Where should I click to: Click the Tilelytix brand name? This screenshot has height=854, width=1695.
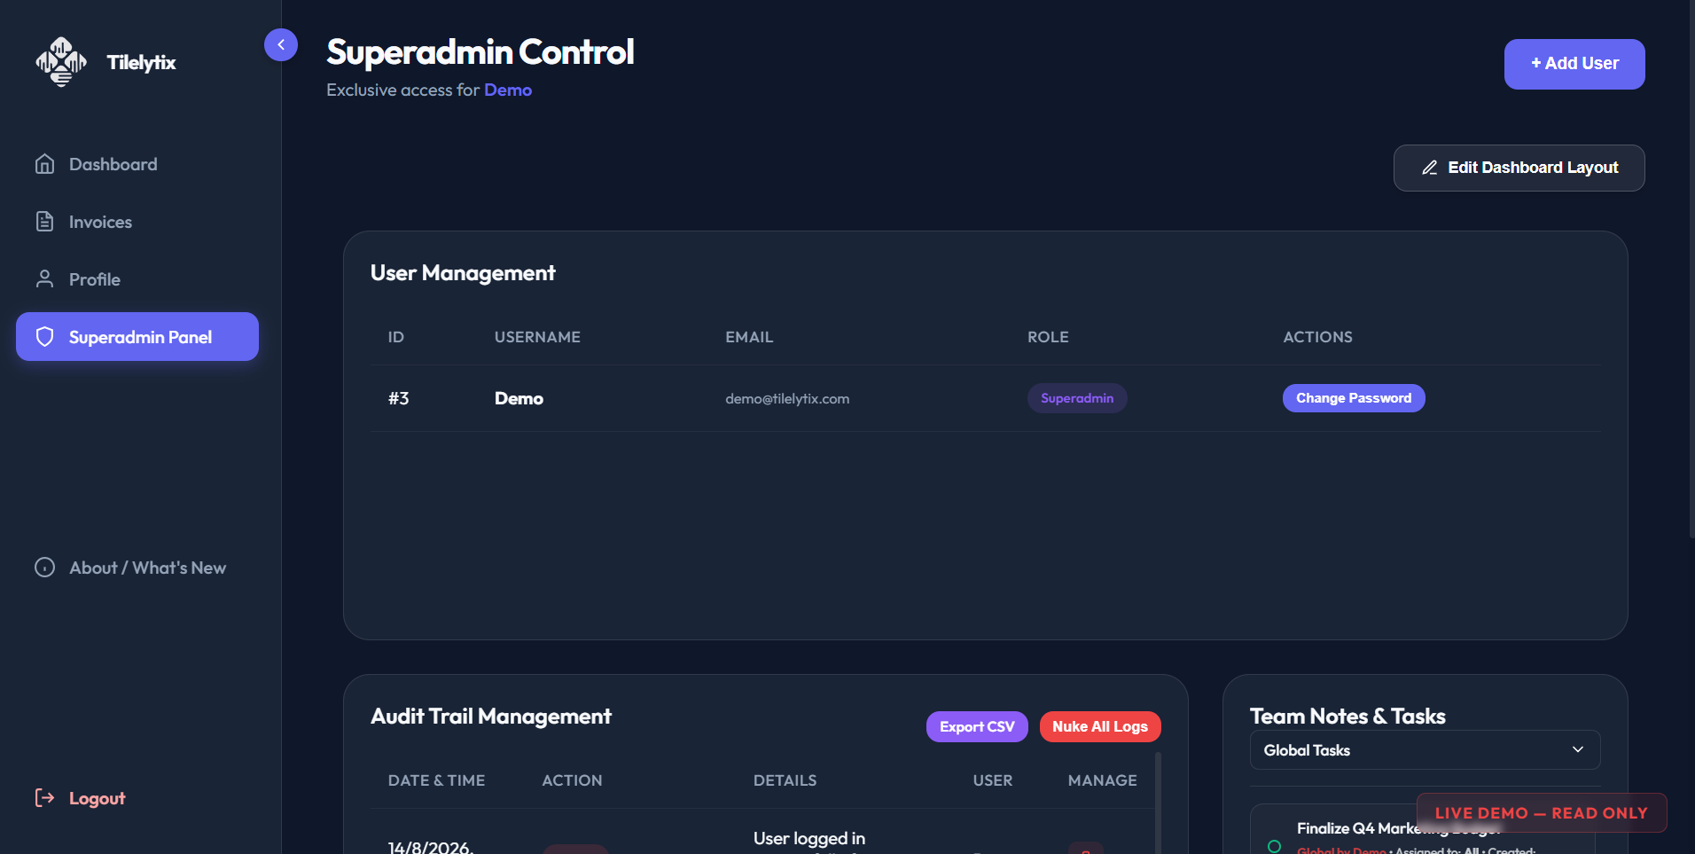141,62
